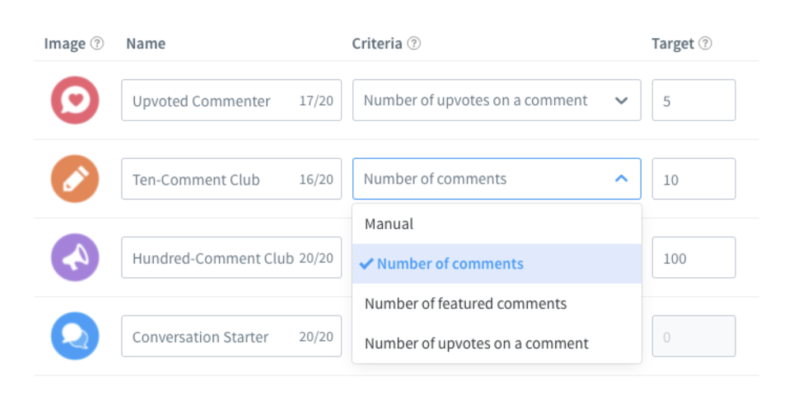Select the Manual criteria option

389,224
